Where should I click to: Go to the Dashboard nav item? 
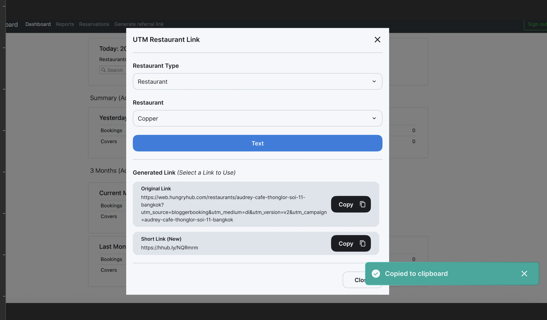(x=38, y=24)
